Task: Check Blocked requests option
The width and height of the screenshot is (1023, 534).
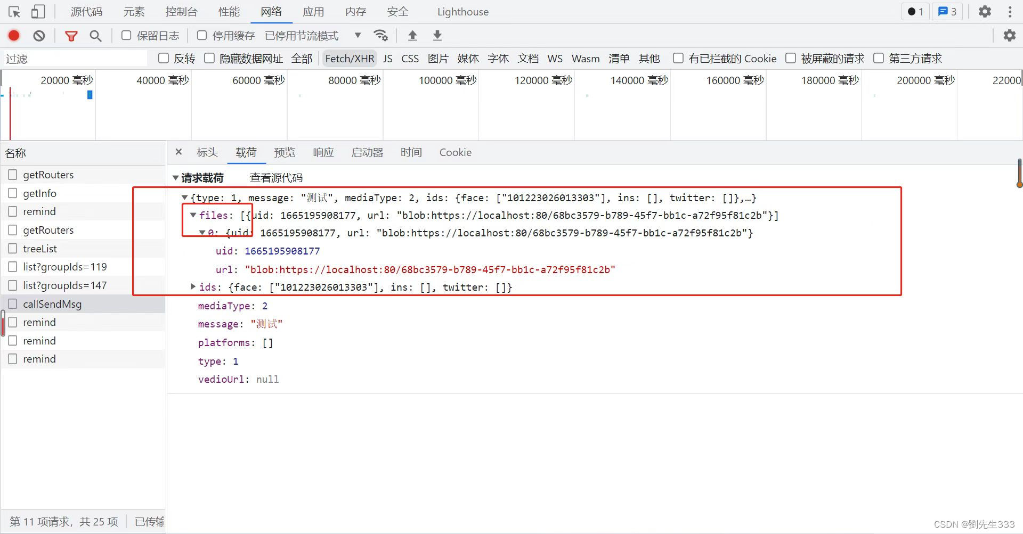Action: click(x=791, y=58)
